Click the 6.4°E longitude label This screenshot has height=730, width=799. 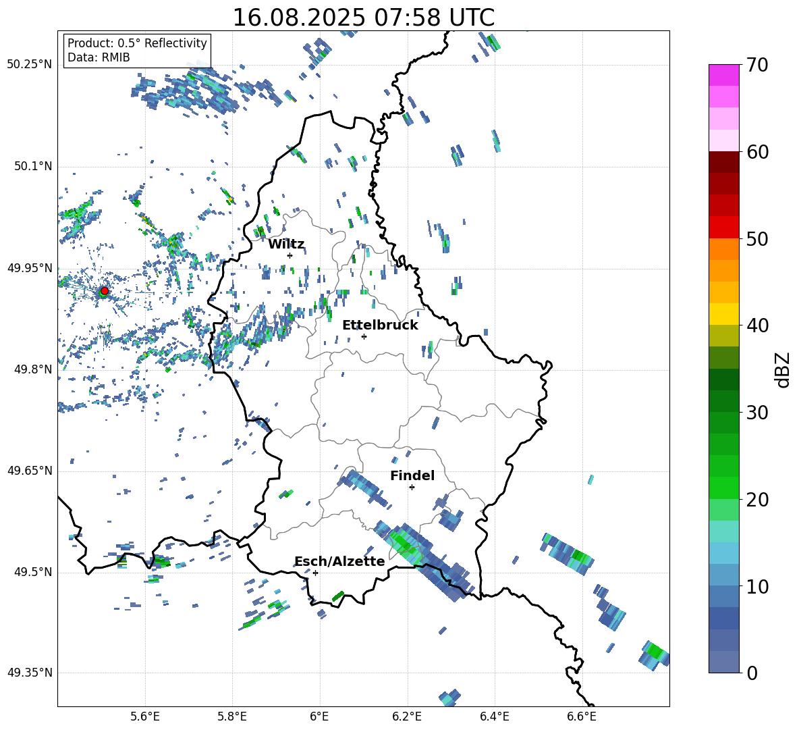coord(494,716)
